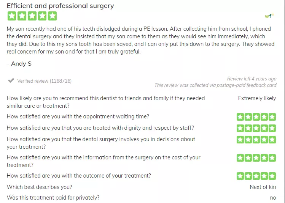Click the wf logo icon
The width and height of the screenshot is (285, 203).
point(269,16)
